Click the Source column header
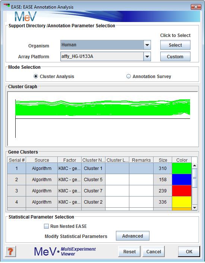Image resolution: width=205 pixels, height=263 pixels. [x=42, y=160]
